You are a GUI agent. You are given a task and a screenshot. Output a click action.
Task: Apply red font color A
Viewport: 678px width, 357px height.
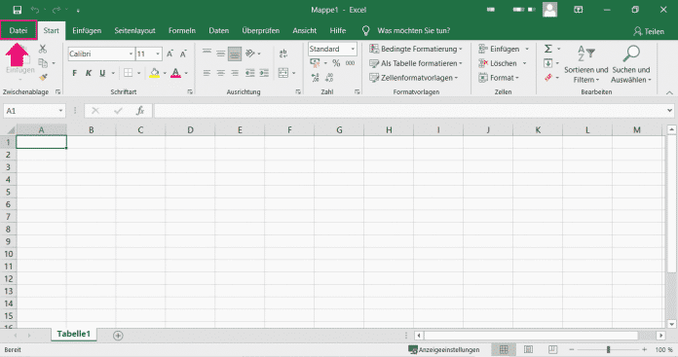coord(175,73)
